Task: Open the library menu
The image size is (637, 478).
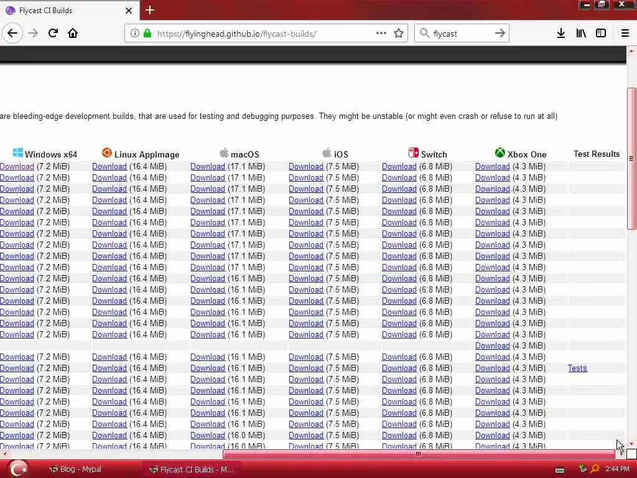Action: [x=581, y=34]
